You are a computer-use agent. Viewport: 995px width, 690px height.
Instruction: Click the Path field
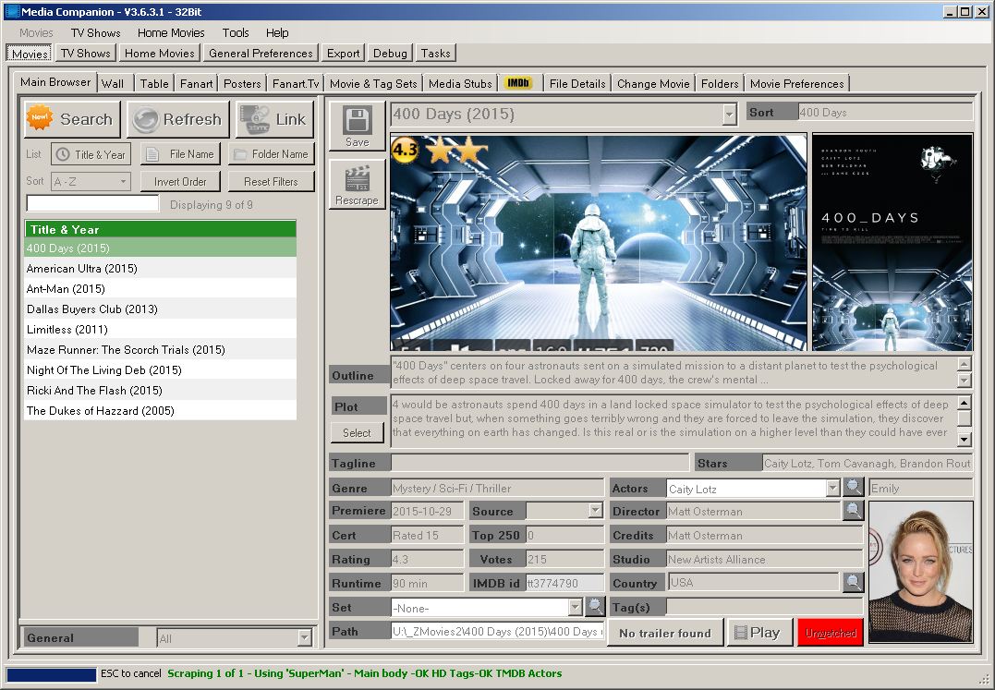coord(497,631)
